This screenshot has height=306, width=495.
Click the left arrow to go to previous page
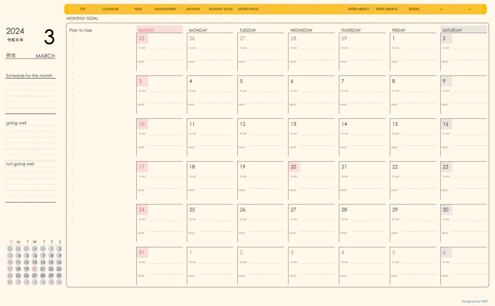[x=441, y=9]
